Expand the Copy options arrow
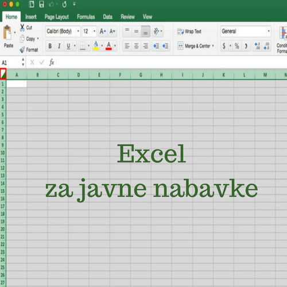 click(x=38, y=38)
